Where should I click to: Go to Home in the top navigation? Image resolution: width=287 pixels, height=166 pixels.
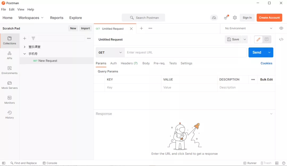click(x=7, y=18)
